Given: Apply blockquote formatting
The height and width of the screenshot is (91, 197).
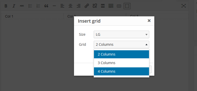Looking at the screenshot, I should [46, 6].
